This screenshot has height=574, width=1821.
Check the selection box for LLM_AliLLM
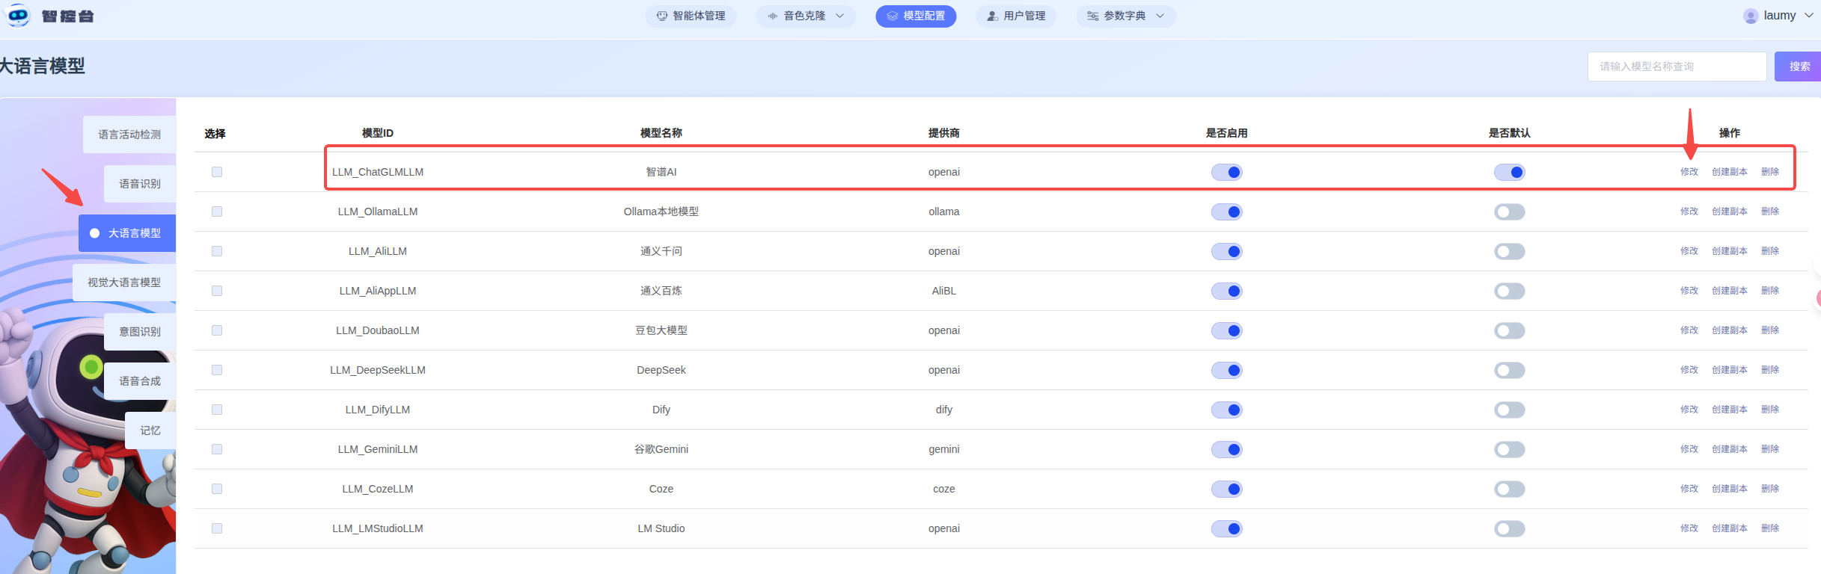217,251
